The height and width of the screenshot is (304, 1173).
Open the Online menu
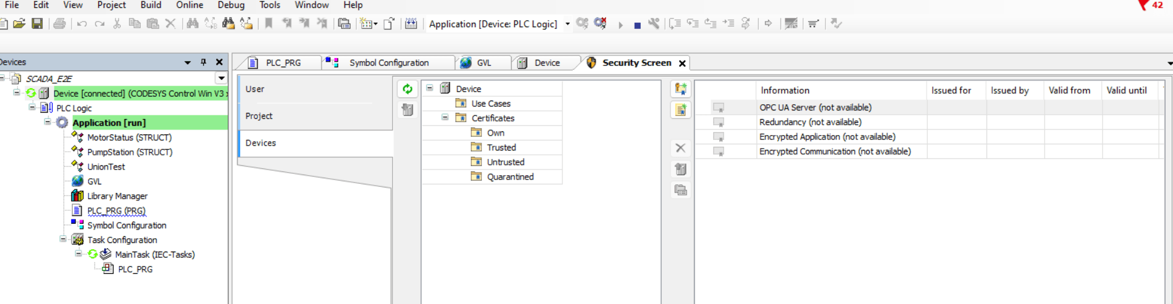click(x=190, y=5)
